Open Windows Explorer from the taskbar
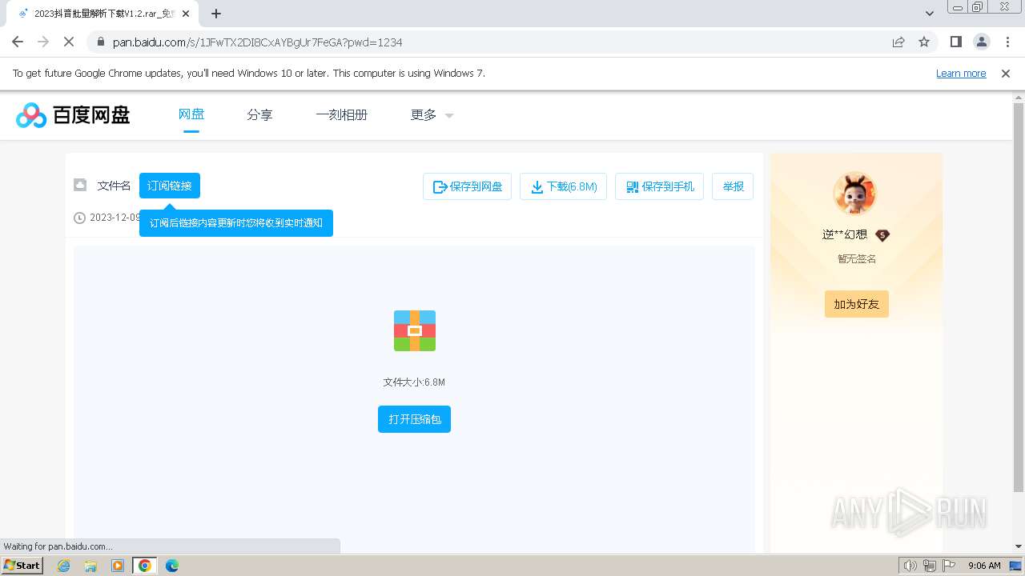Viewport: 1025px width, 576px height. (90, 566)
